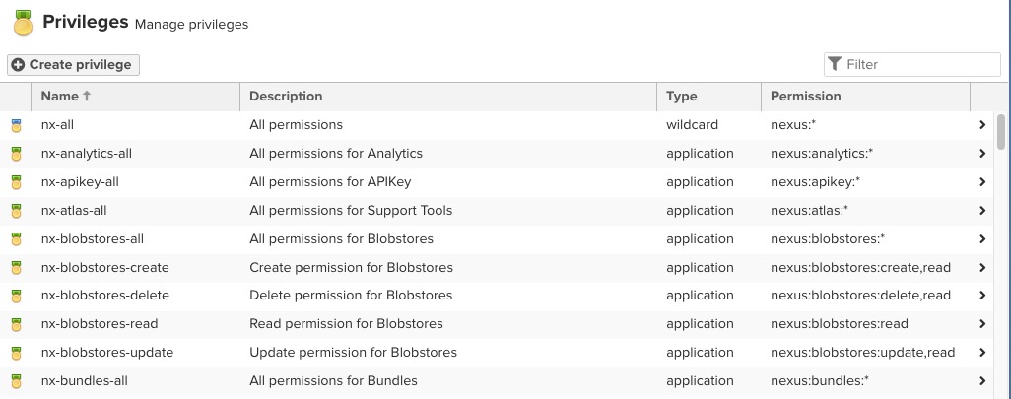Open the nx-blobstores-read privilege entry

tap(100, 324)
